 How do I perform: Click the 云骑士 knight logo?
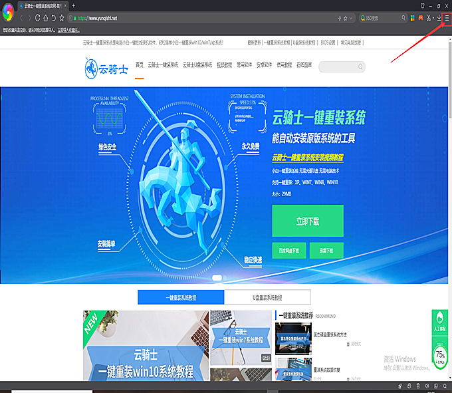[106, 68]
